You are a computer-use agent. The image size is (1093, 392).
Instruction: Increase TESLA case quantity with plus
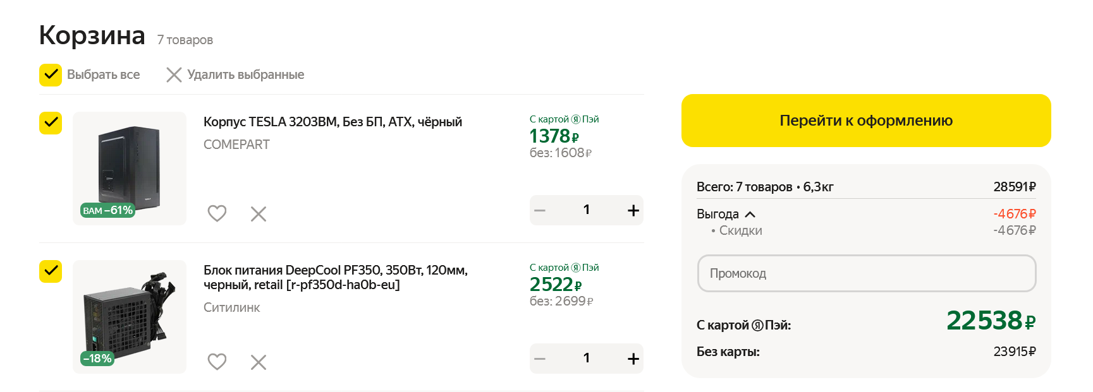(633, 210)
